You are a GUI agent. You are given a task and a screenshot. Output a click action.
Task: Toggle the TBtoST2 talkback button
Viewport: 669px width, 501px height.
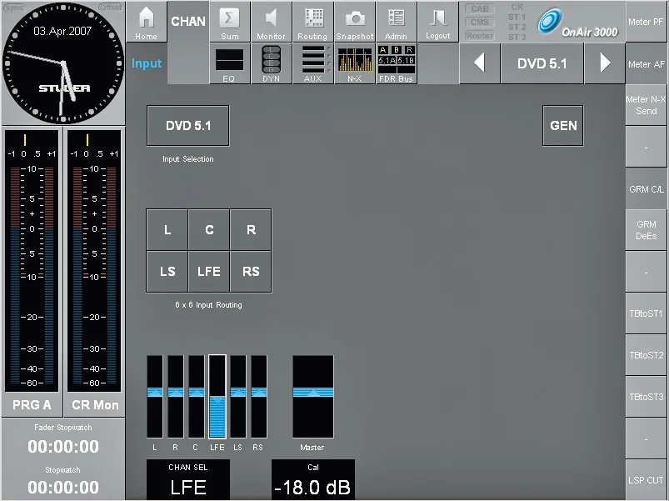(646, 355)
